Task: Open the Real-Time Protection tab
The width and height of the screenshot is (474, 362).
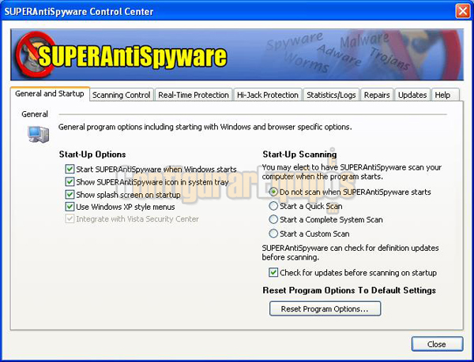Action: coord(194,95)
